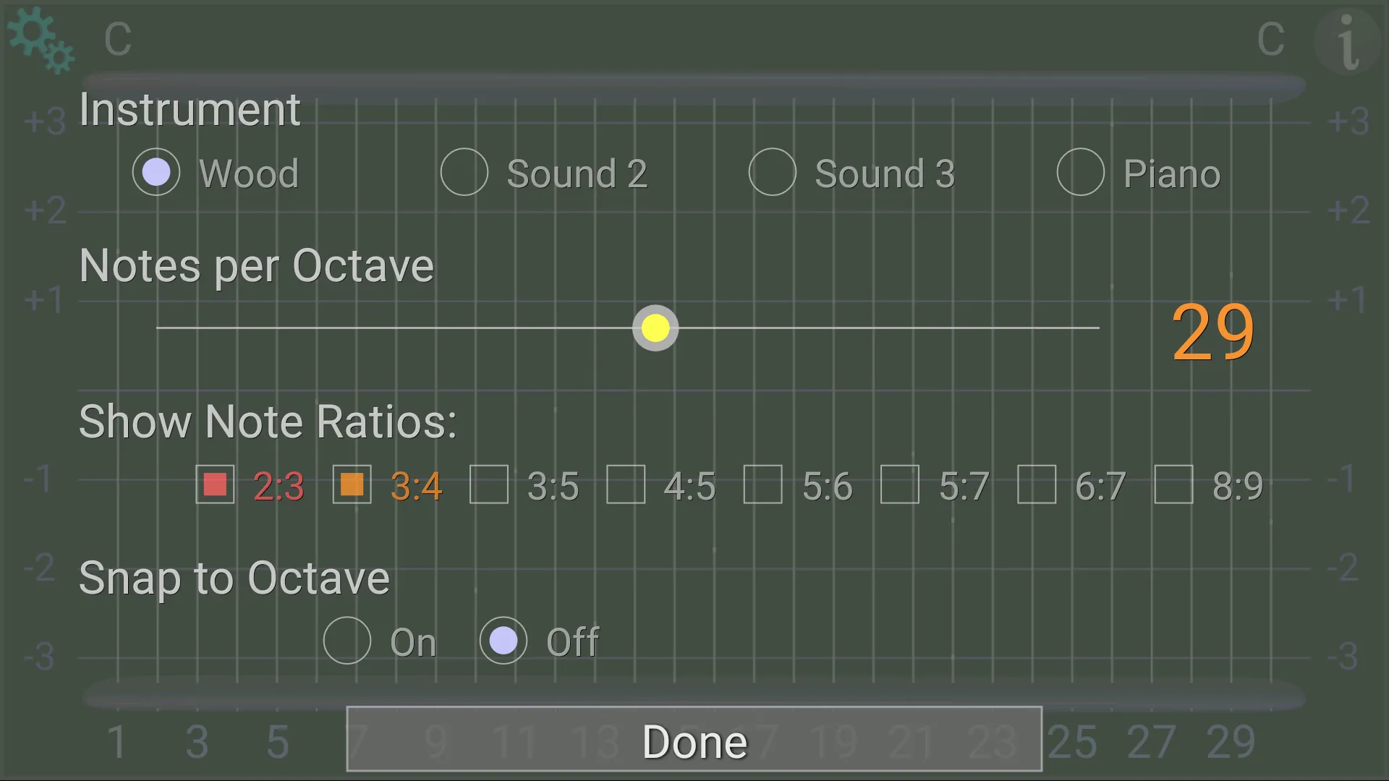Screen dimensions: 1389x781
Task: Select the 2:3 note ratio checkbox
Action: click(215, 485)
